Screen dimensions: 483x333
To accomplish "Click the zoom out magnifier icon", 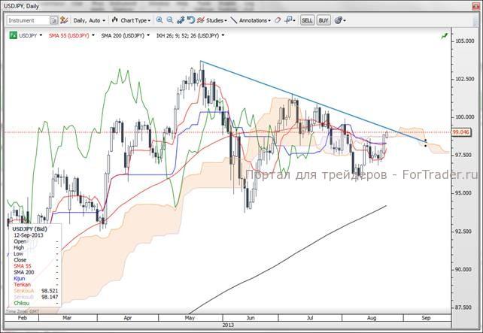I will click(170, 20).
